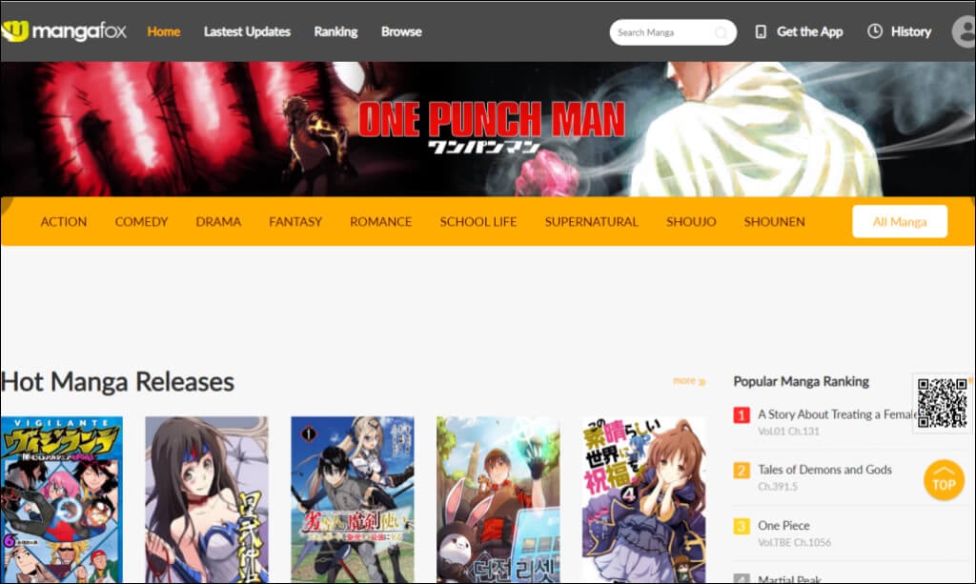The width and height of the screenshot is (976, 584).
Task: Click the search magnifier icon
Action: tap(721, 32)
